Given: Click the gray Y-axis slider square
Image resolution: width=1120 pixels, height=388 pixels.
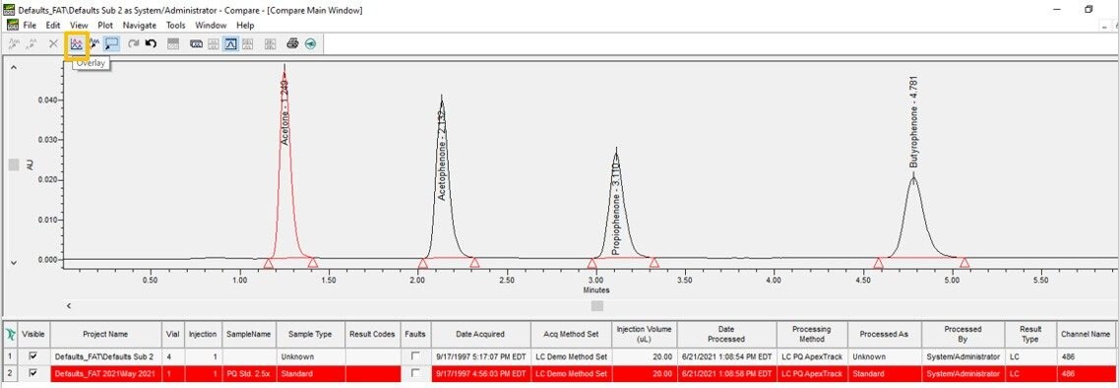Looking at the screenshot, I should click(x=14, y=164).
